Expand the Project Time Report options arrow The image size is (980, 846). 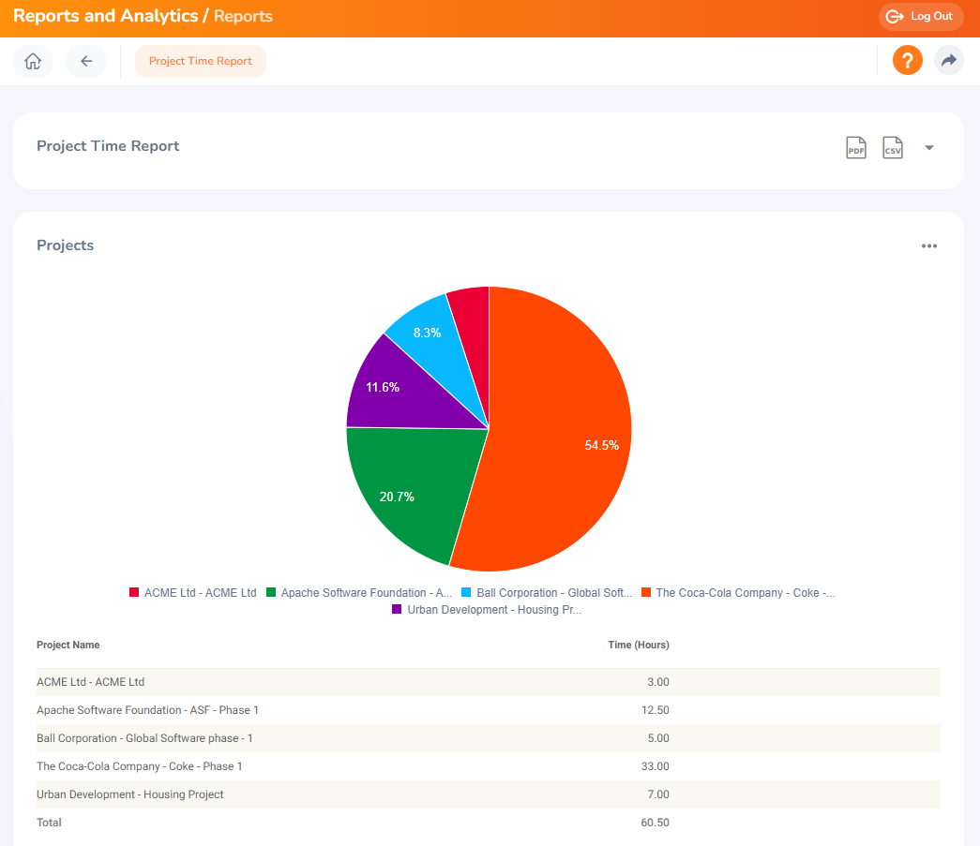(928, 148)
